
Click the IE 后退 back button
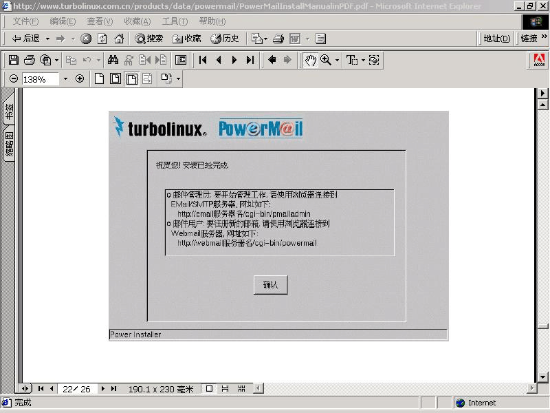point(25,39)
